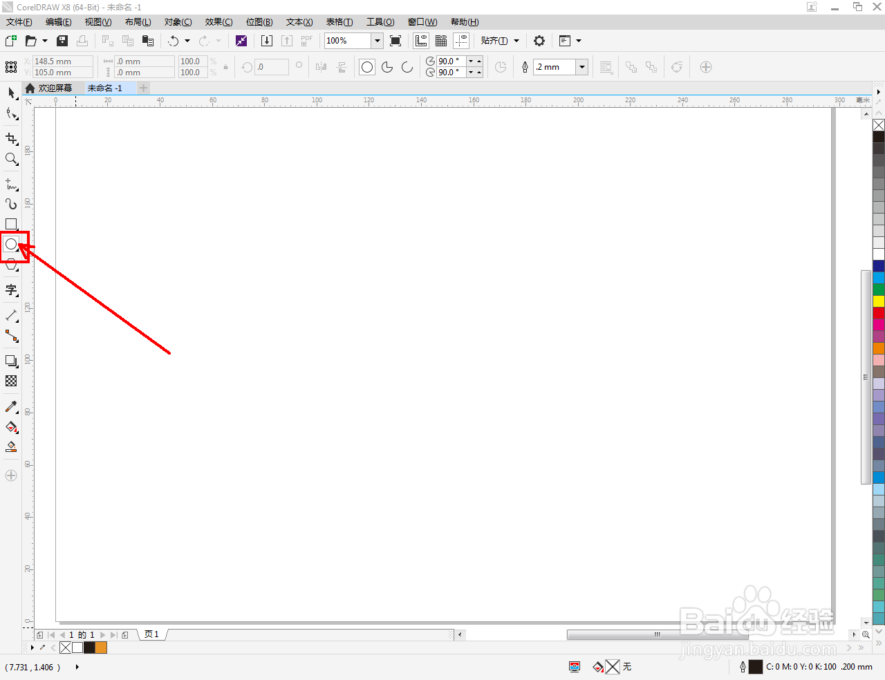Select the Connector tool

pyautogui.click(x=11, y=336)
